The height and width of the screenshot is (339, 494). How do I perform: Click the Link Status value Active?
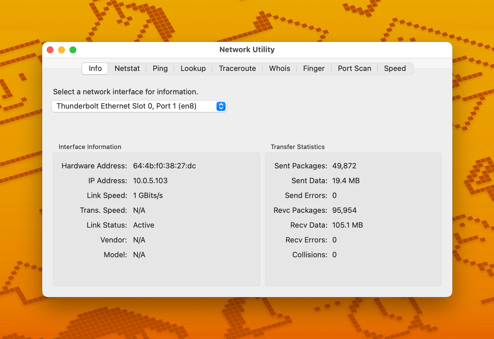click(144, 225)
